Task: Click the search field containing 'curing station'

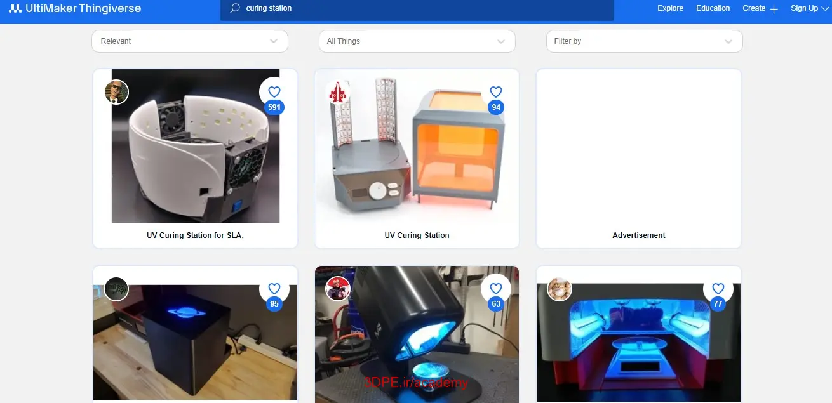Action: (x=417, y=9)
